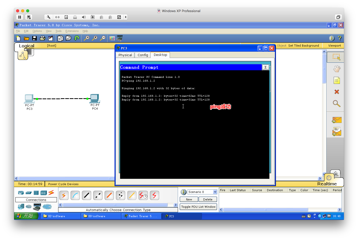Choose the console light-blue cable connection

pyautogui.click(x=75, y=195)
